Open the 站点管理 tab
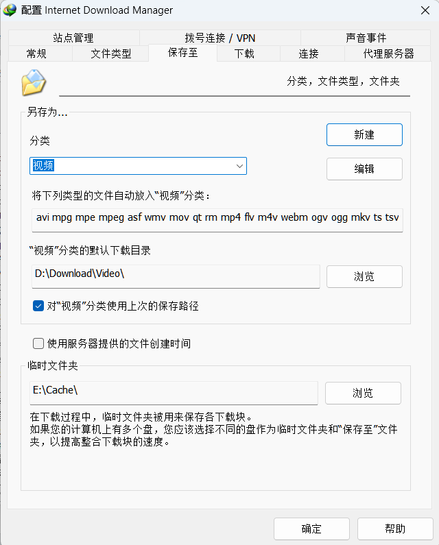Viewport: 439px width, 545px height. click(x=74, y=38)
